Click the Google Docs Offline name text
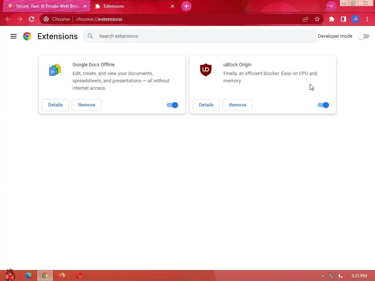This screenshot has height=281, width=375. point(93,64)
